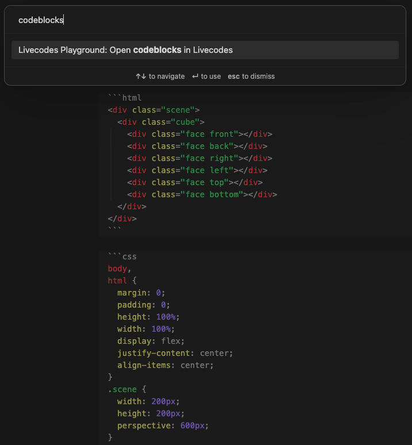Click the 'body,' selector line
This screenshot has height=445, width=412.
click(x=120, y=268)
